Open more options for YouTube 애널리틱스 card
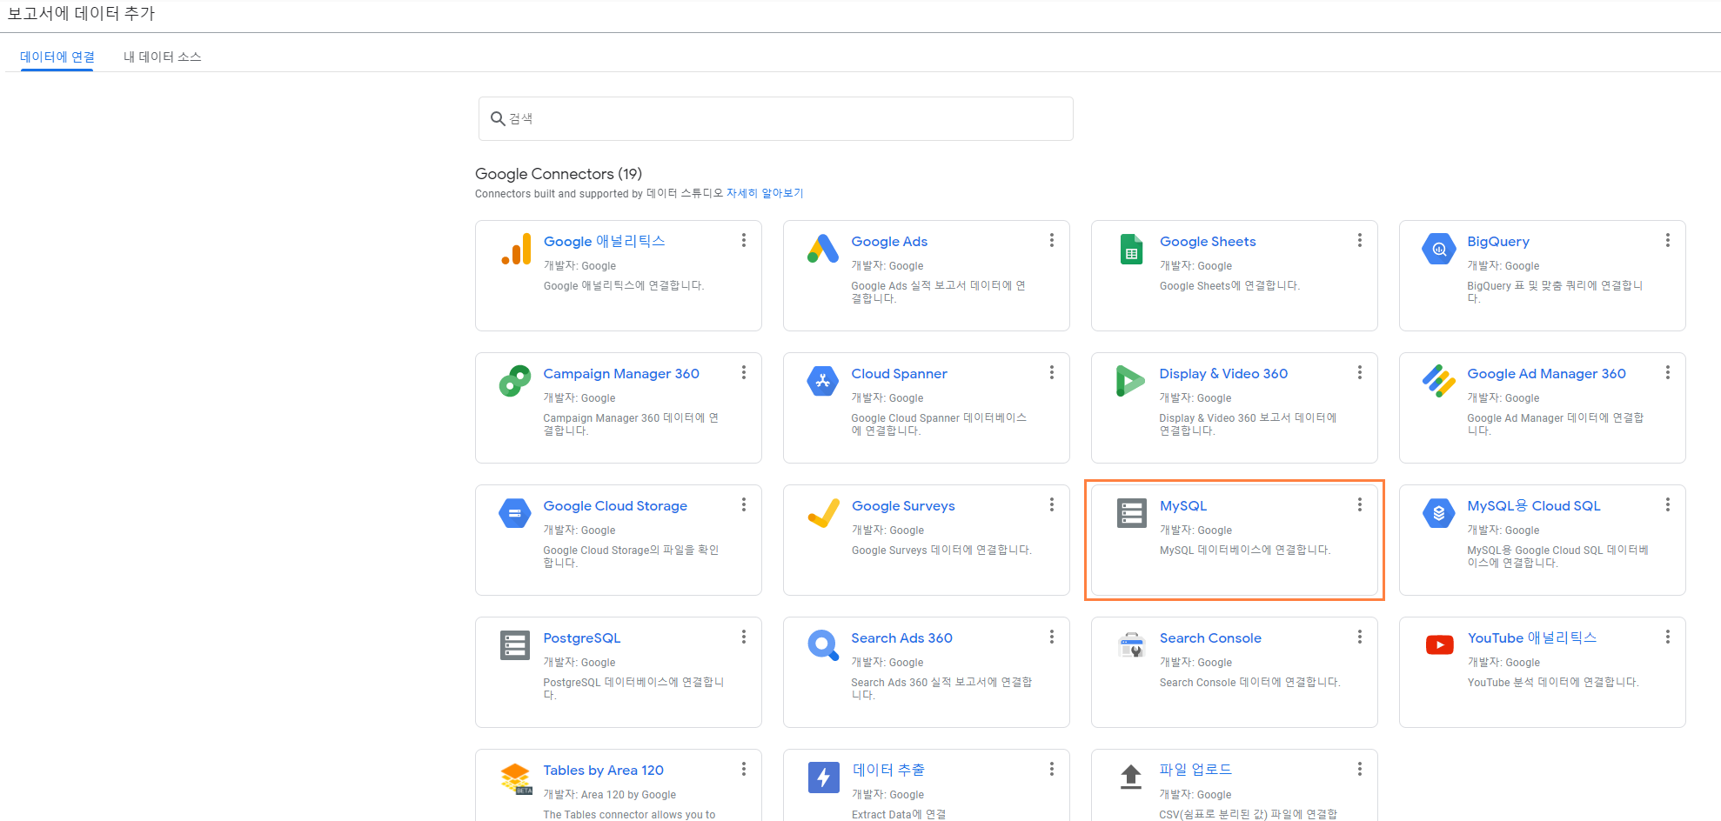 point(1668,637)
